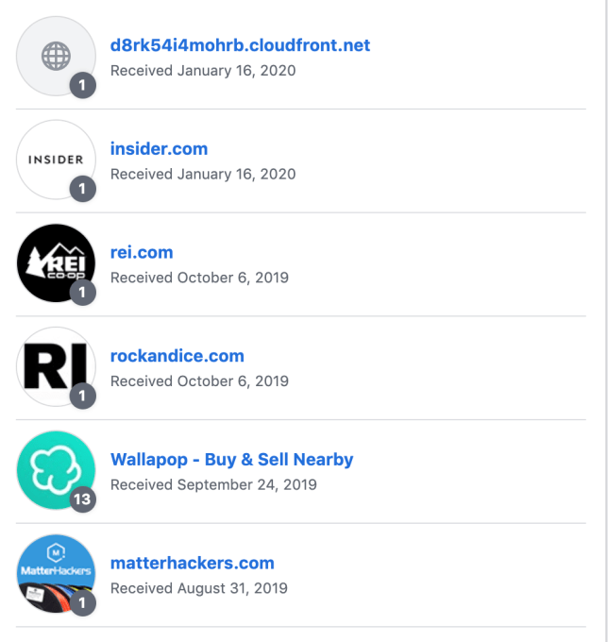Open the insider.com link
The height and width of the screenshot is (642, 608).
point(159,149)
